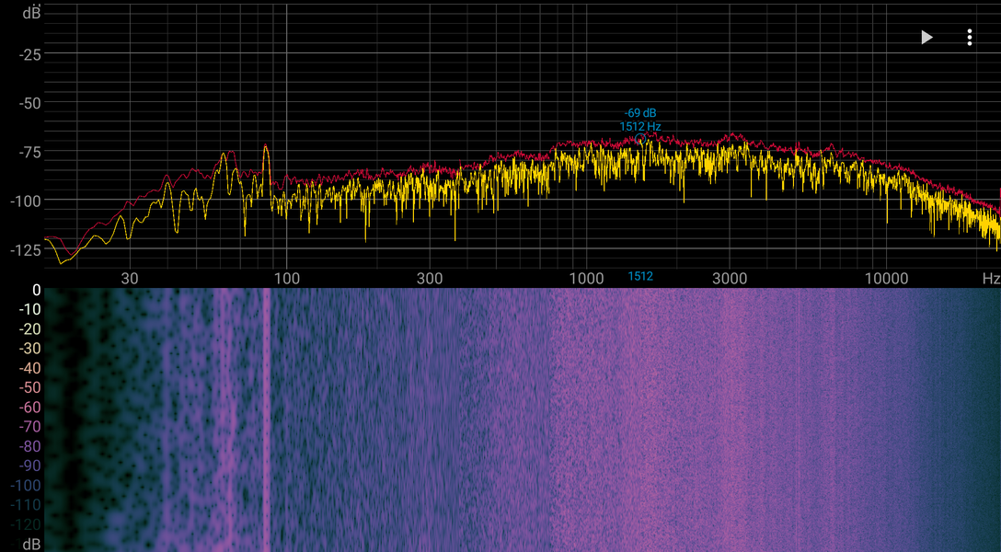Click the Hz unit label on the axis
1001x552 pixels.
point(991,278)
